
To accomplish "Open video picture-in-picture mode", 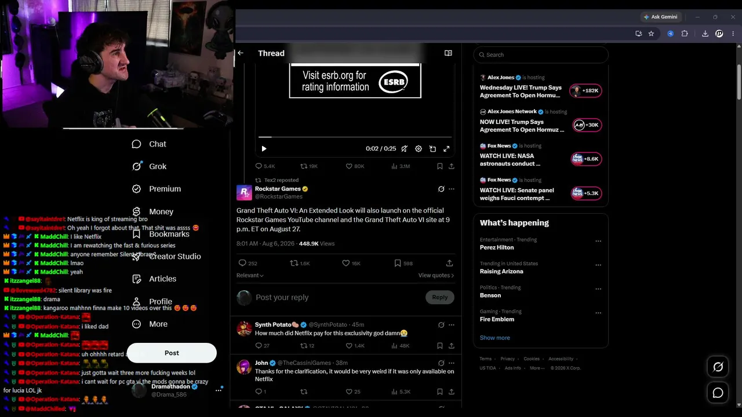I will pos(432,149).
